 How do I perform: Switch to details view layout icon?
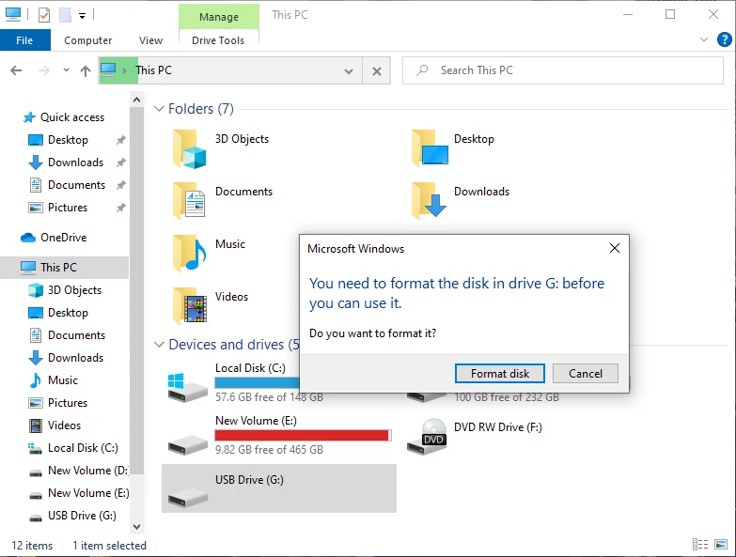point(700,545)
